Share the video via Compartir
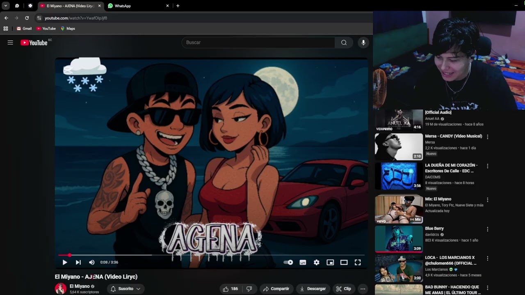 276,289
